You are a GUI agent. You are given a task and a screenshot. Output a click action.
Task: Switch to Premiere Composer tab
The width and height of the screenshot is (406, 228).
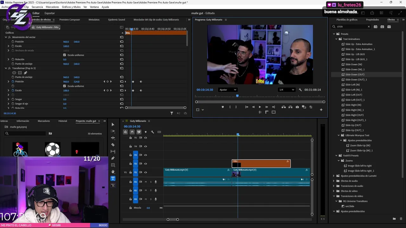pos(69,20)
